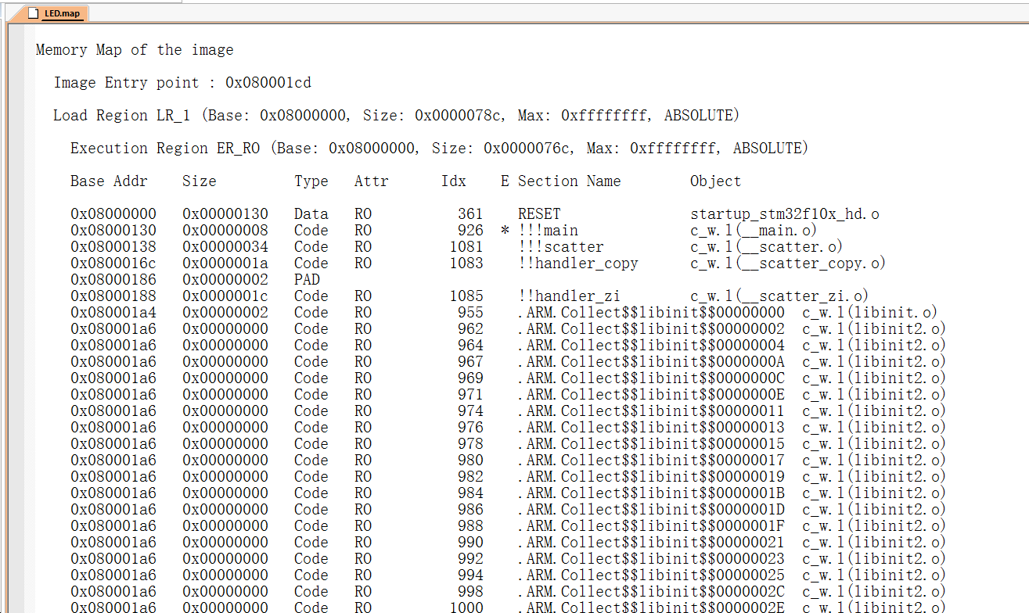
Task: Click the asterisk entry marker beside !!!main
Action: 506,231
